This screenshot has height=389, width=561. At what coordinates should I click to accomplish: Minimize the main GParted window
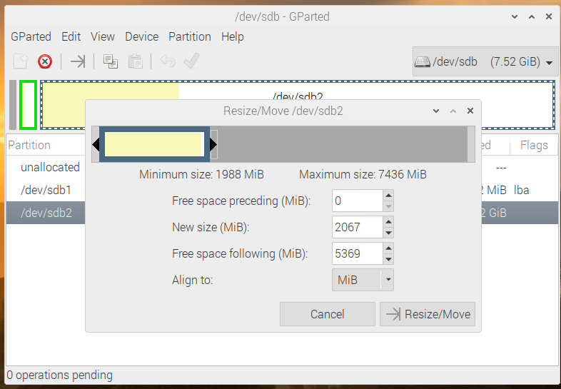click(515, 16)
